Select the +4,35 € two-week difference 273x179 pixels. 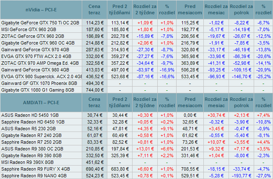point(145,129)
